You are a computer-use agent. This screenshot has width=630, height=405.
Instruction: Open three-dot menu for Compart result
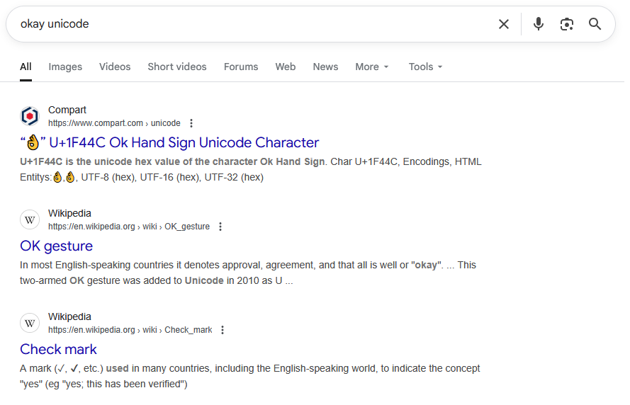[x=191, y=123]
